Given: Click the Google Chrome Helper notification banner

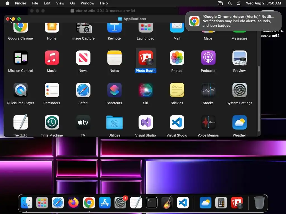Looking at the screenshot, I should (233, 21).
